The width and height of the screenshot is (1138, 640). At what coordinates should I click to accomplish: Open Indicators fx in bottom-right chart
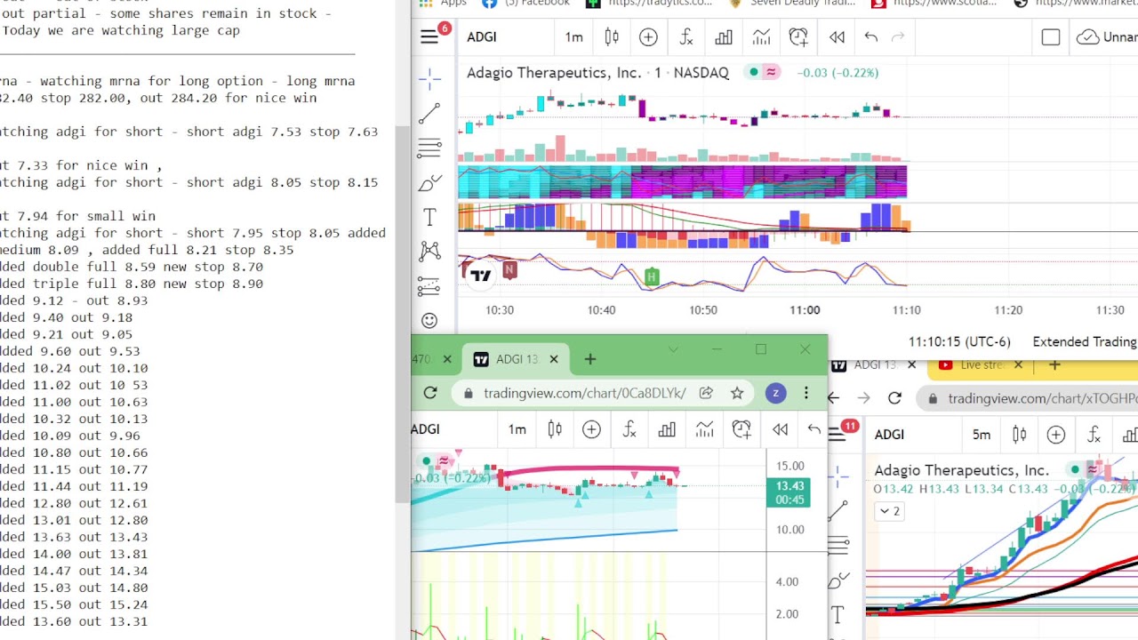pyautogui.click(x=1094, y=435)
